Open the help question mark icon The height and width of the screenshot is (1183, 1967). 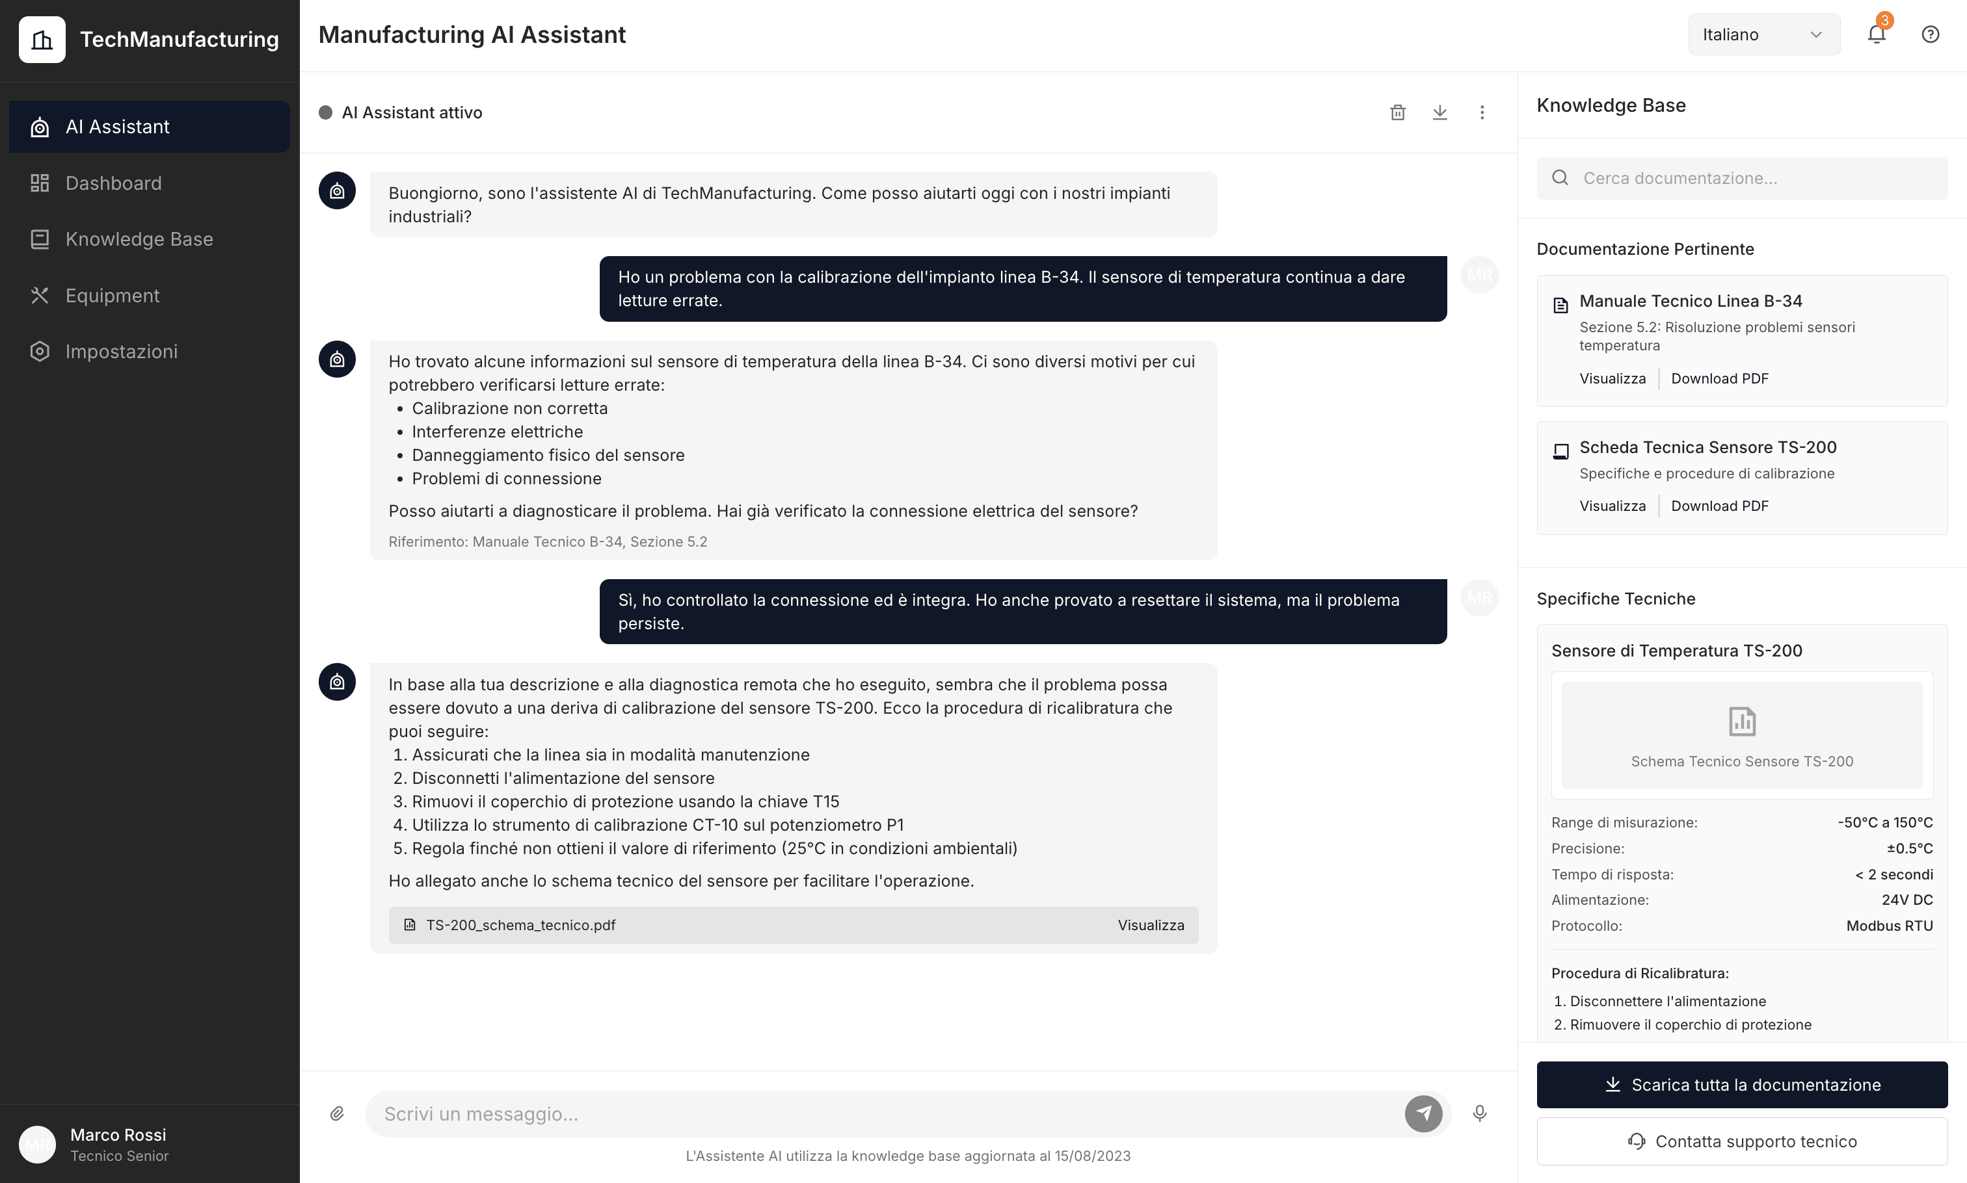(x=1931, y=34)
